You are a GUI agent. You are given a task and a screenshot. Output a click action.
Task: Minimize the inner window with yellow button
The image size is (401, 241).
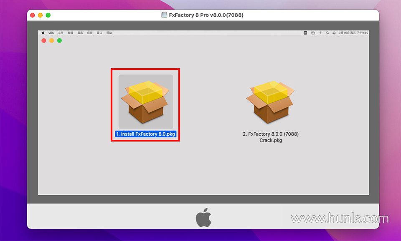52,40
